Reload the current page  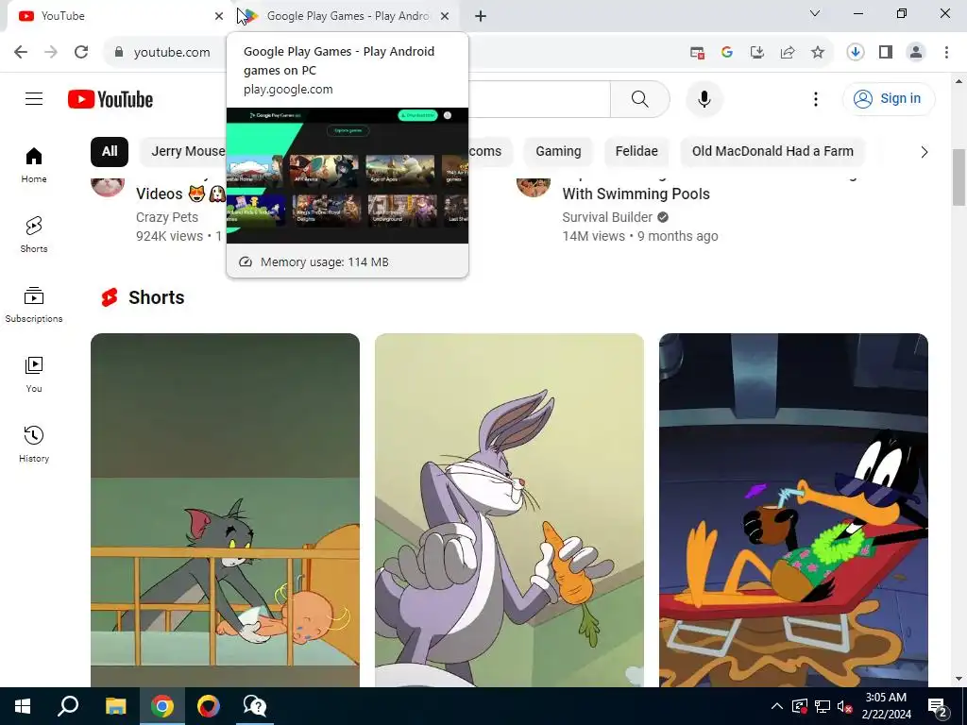[x=81, y=52]
